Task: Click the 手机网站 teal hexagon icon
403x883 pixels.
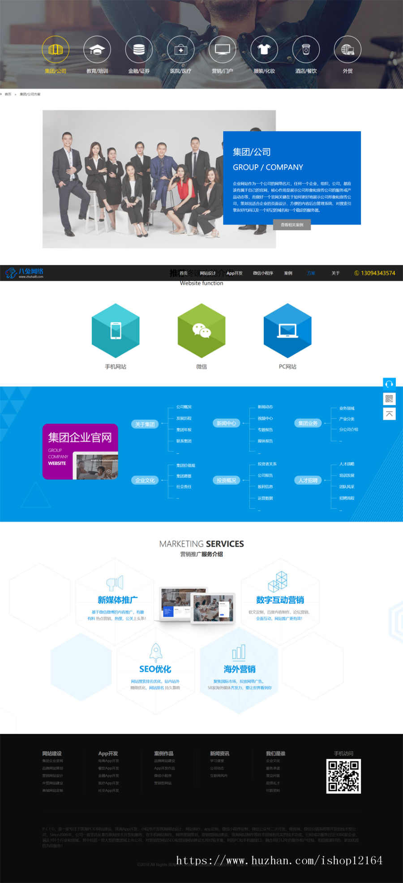Action: 116,330
